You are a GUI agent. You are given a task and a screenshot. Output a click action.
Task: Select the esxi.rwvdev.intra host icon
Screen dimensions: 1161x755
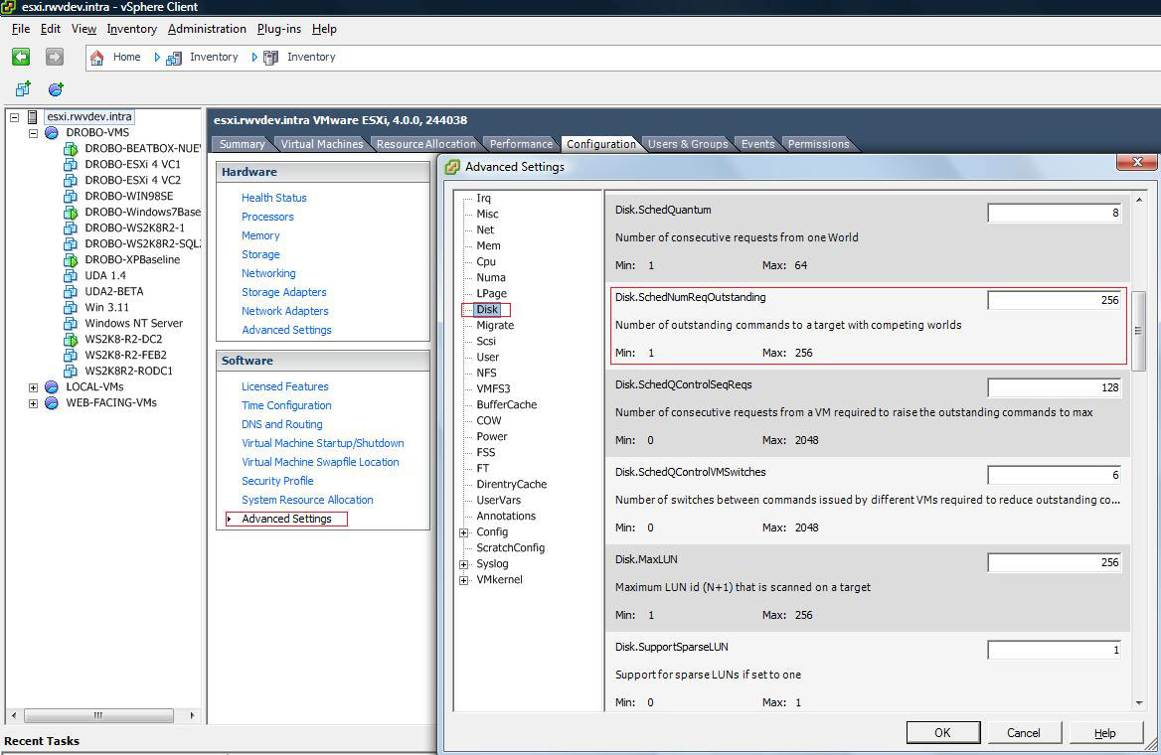click(33, 117)
